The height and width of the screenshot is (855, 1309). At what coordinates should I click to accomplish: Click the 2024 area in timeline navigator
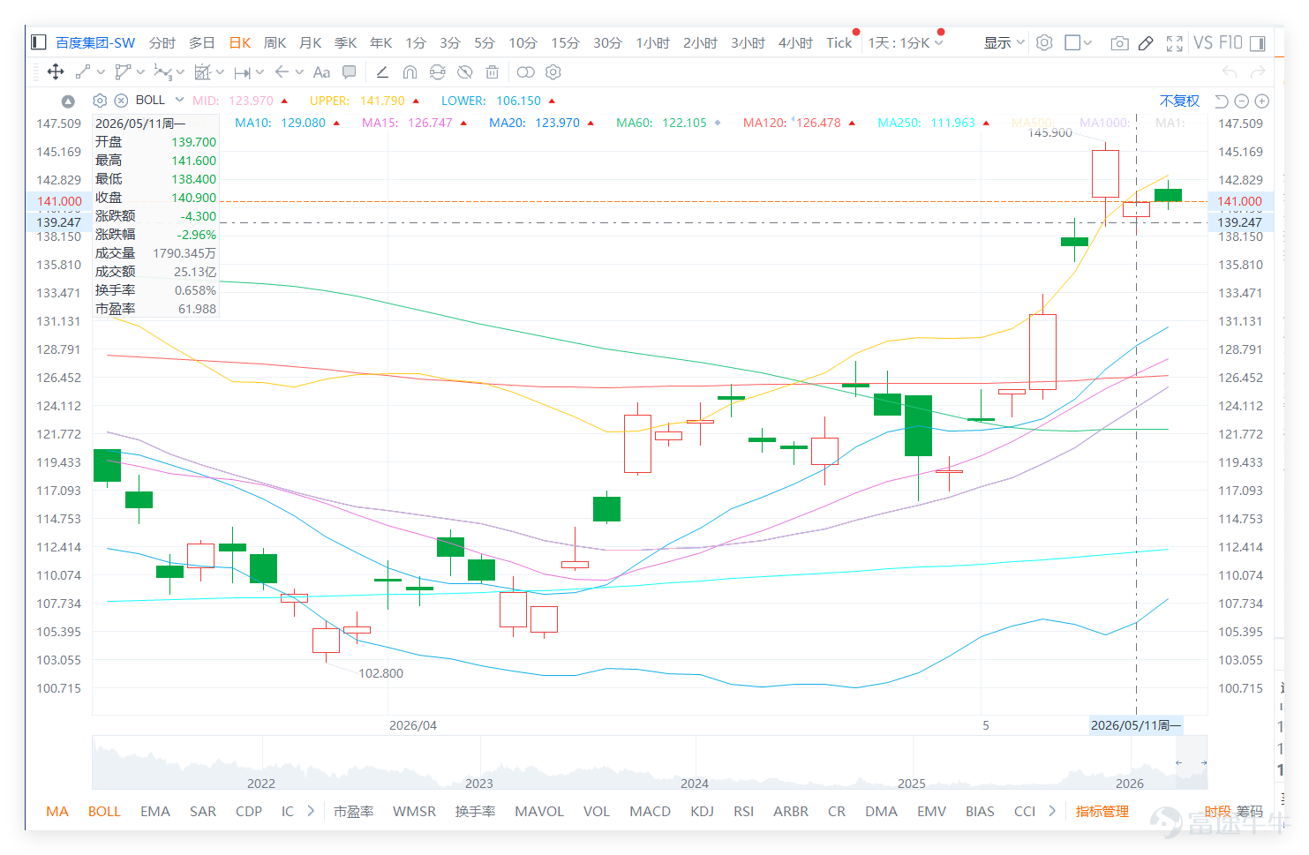pyautogui.click(x=695, y=783)
